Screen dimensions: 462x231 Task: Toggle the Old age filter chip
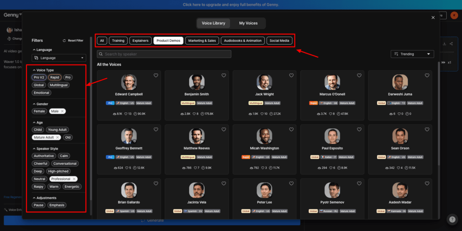point(68,137)
